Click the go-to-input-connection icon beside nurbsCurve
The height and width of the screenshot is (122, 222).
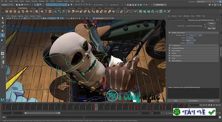click(205, 24)
